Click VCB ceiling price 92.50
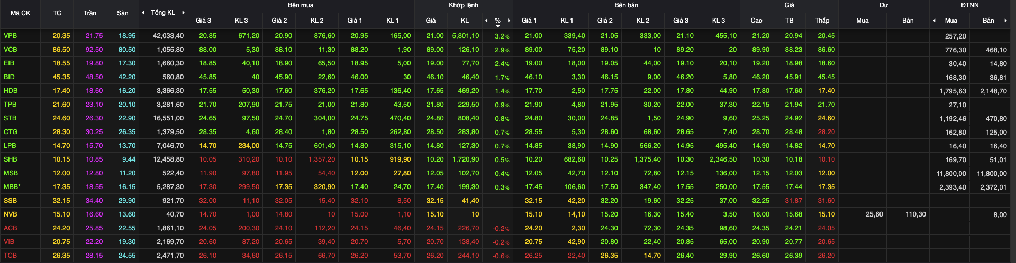Viewport: 1016px width, 263px height. tap(94, 50)
